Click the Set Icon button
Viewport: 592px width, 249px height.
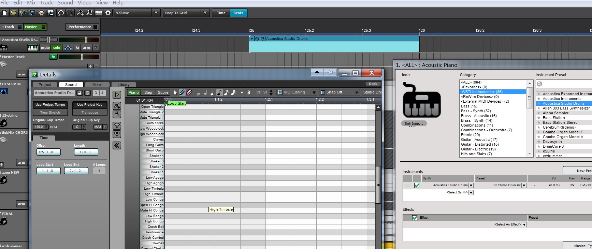pos(414,124)
